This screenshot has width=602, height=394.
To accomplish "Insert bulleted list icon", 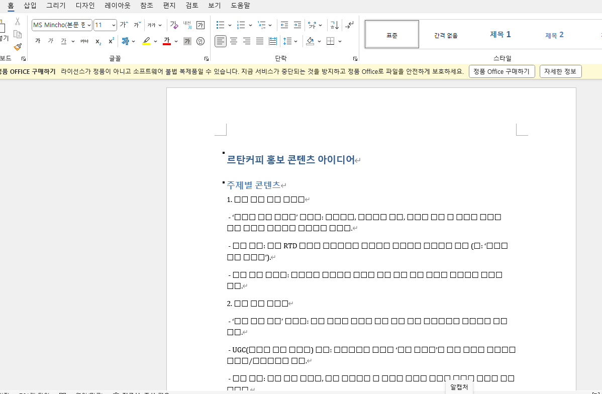I will [221, 25].
